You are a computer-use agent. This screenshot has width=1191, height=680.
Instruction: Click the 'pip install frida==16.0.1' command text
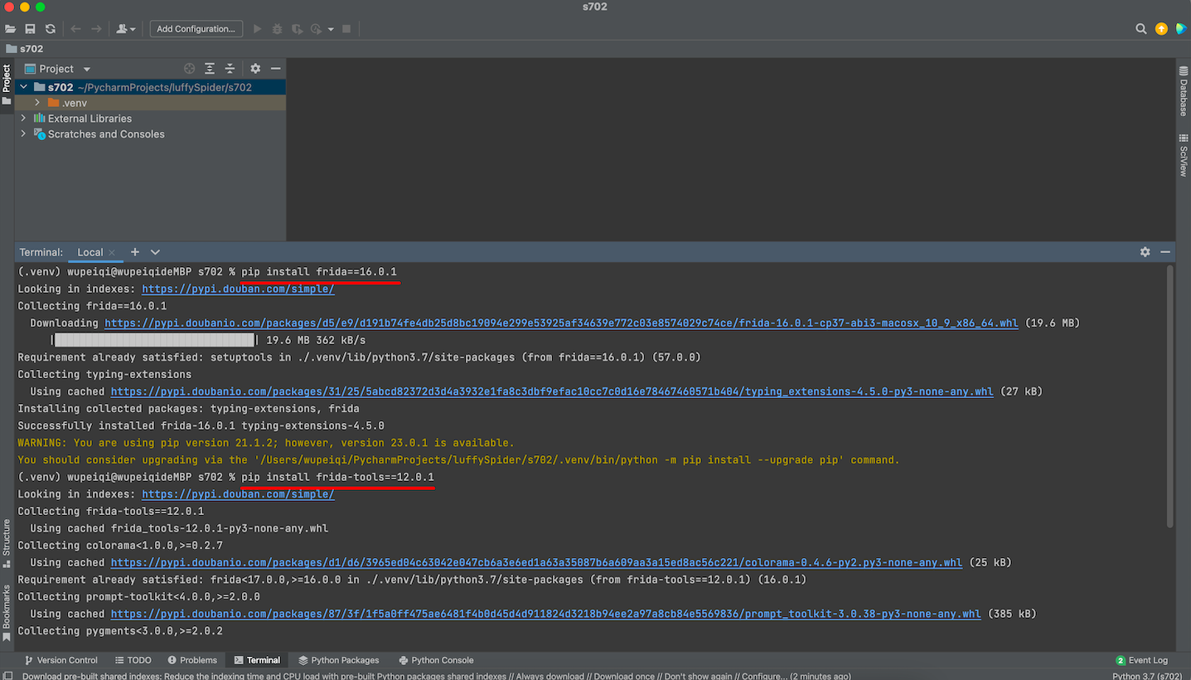pos(319,272)
